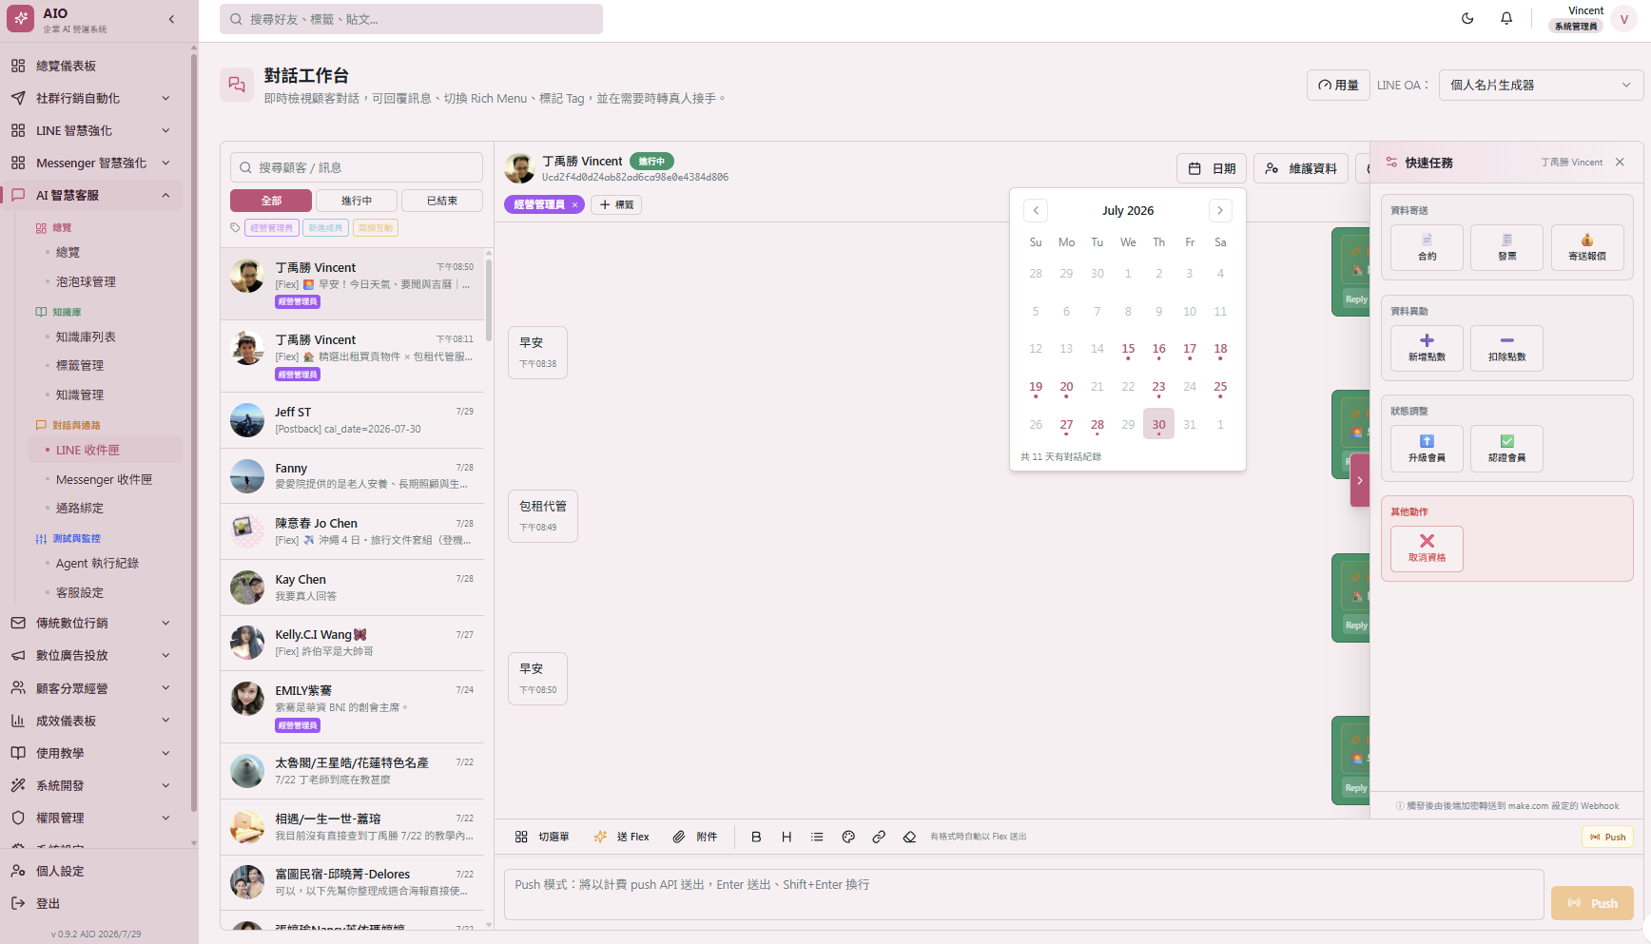Click the Bold formatting icon
Screen dimensions: 1651x944
click(x=756, y=837)
